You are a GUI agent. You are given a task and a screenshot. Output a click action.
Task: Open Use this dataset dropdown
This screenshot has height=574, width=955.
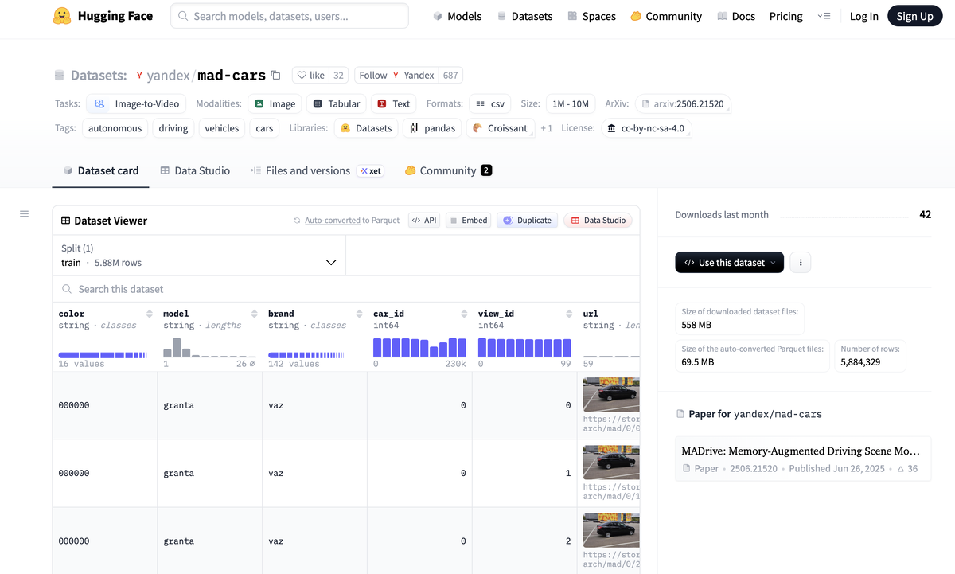tap(729, 262)
